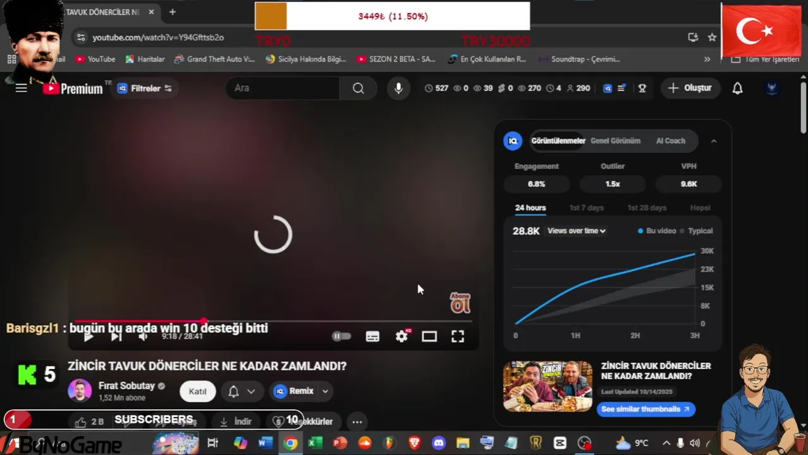Click the VPH 9.6K value pill
Viewport: 808px width, 455px height.
click(x=689, y=184)
